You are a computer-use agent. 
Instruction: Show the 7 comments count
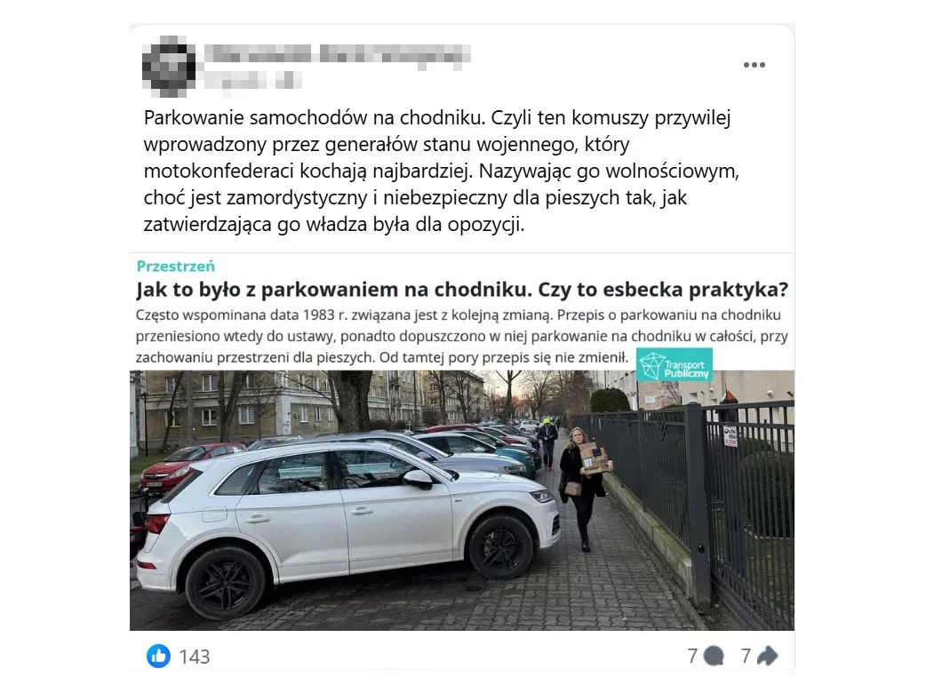coord(693,656)
